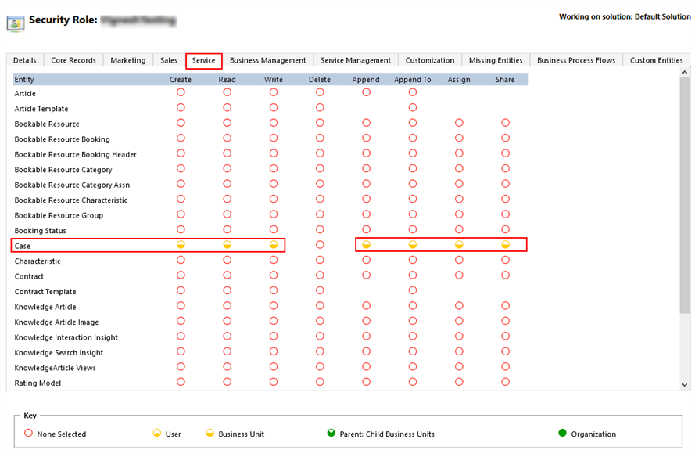The width and height of the screenshot is (695, 450).
Task: Select the Bookable Resource Group entity row
Action: coord(59,215)
